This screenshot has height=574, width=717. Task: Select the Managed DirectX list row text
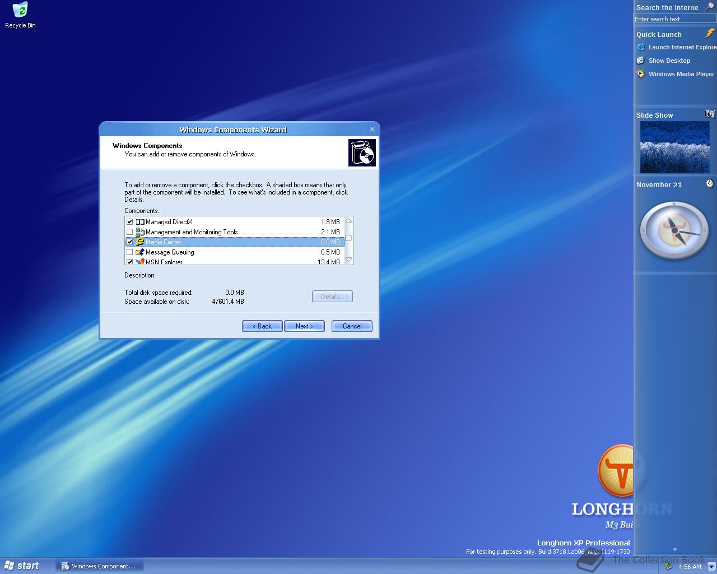click(x=169, y=222)
